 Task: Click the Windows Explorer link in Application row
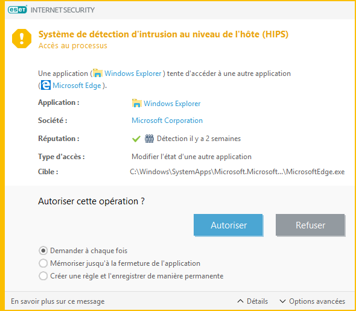click(x=172, y=104)
